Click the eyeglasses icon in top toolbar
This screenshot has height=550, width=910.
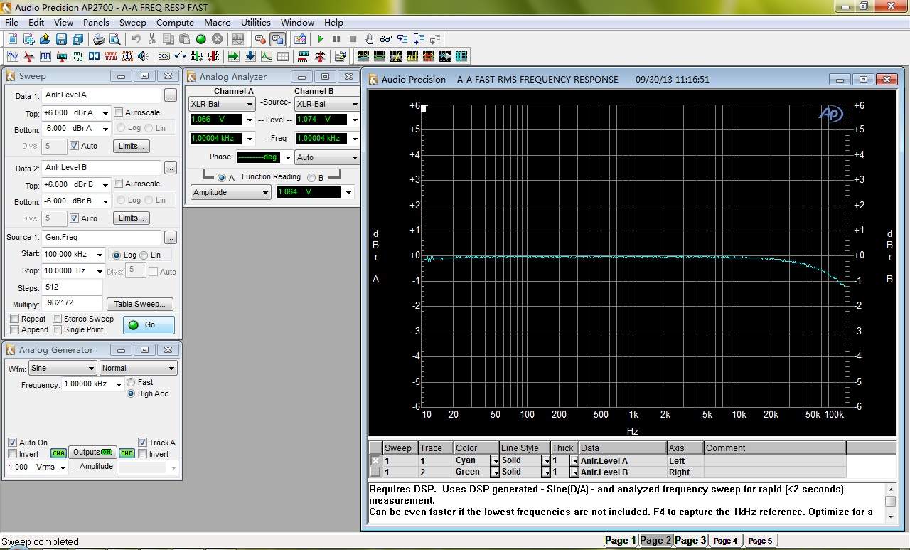[x=385, y=39]
